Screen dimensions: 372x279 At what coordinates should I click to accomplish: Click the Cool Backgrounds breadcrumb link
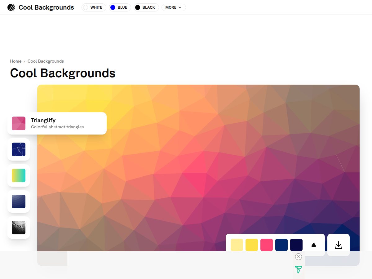46,61
